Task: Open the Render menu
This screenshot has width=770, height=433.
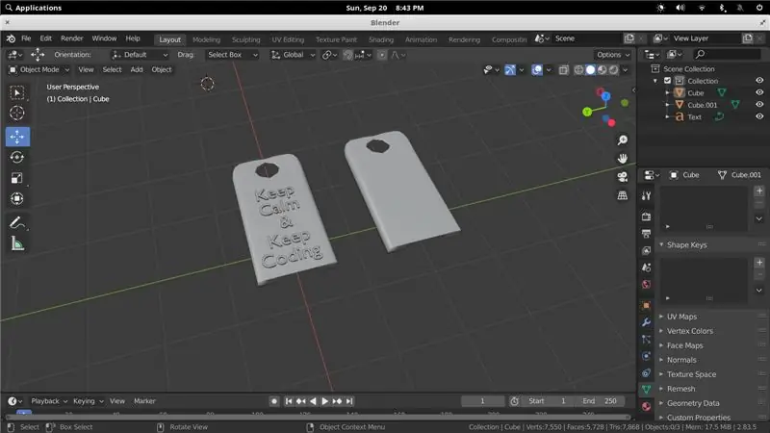Action: click(71, 38)
